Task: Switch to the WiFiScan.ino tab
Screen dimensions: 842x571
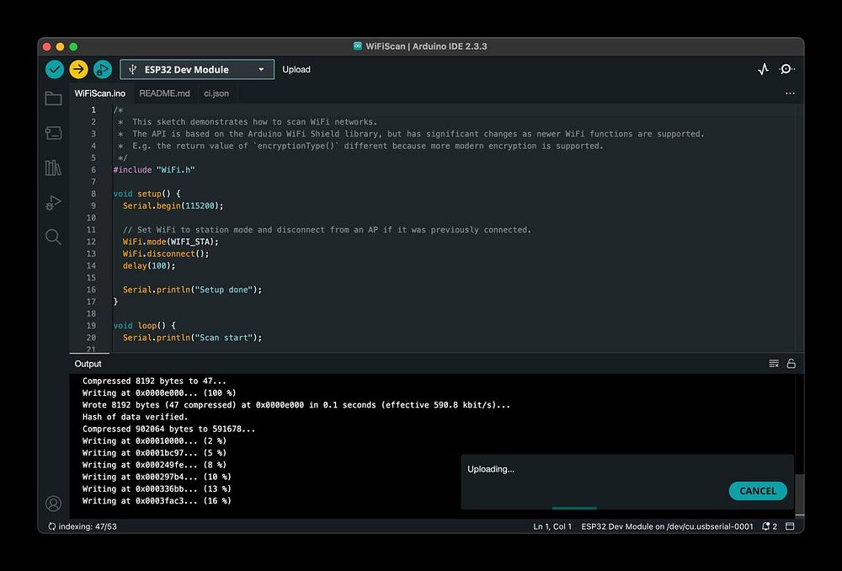Action: [100, 93]
